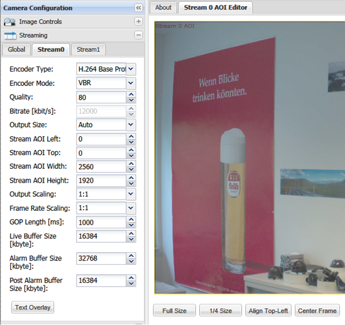The image size is (345, 325).
Task: Click the Image Controls section label
Action: tap(40, 22)
